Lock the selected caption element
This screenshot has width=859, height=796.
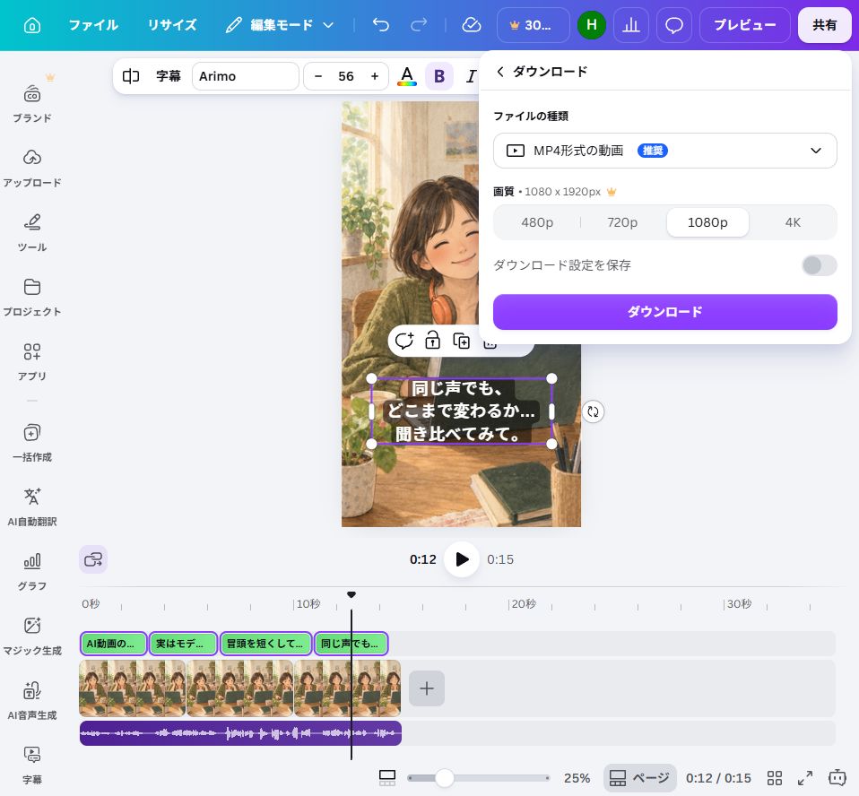coord(433,341)
